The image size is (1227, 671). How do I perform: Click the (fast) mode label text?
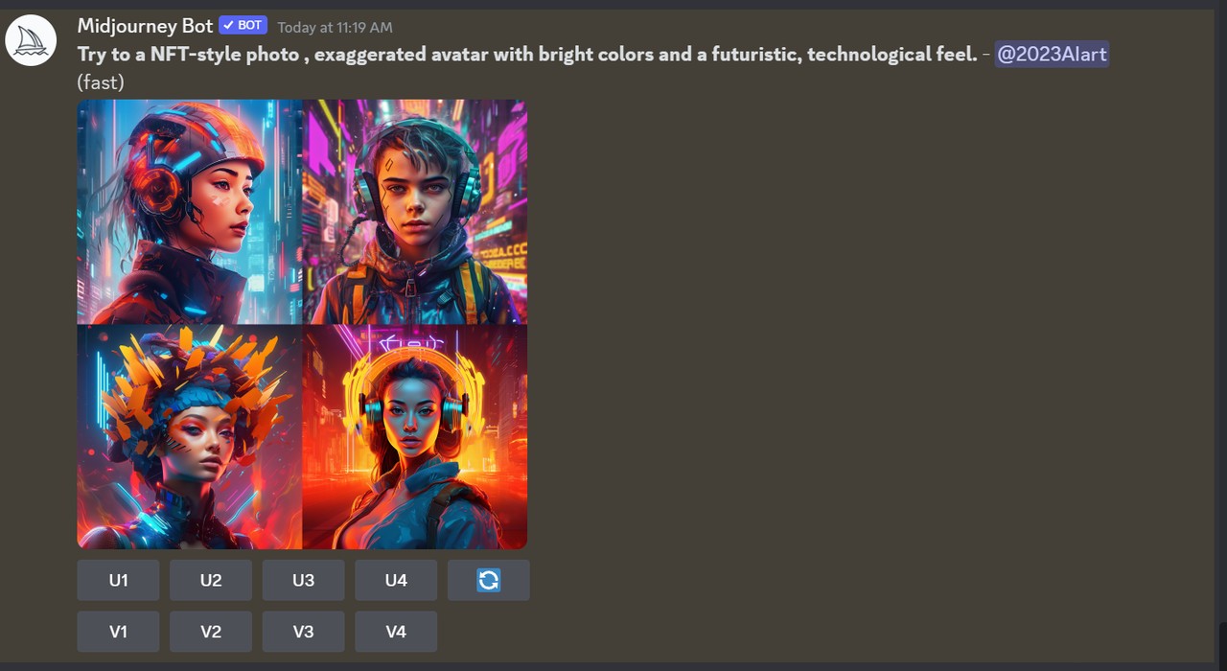click(101, 82)
